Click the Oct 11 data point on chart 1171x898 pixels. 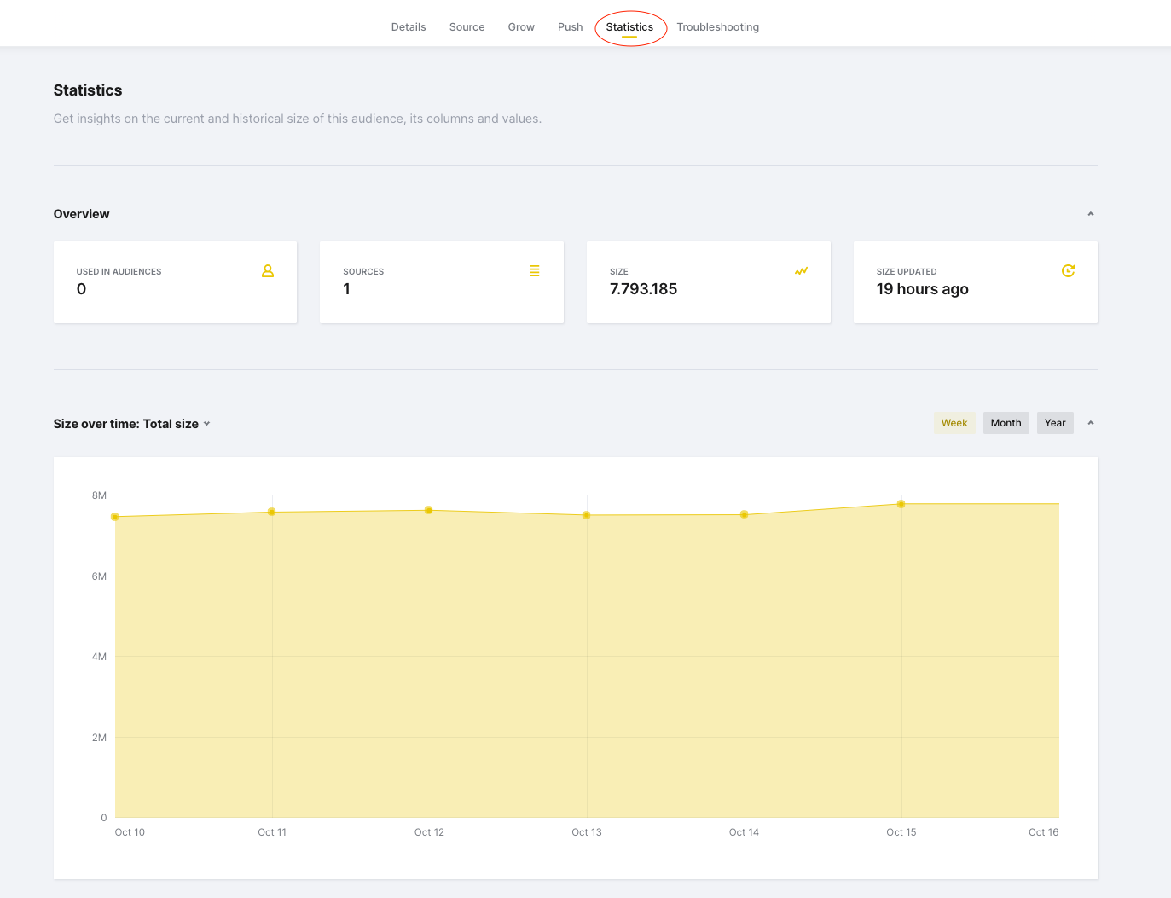click(272, 512)
